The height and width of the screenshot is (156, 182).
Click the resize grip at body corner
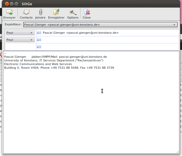[178, 152]
